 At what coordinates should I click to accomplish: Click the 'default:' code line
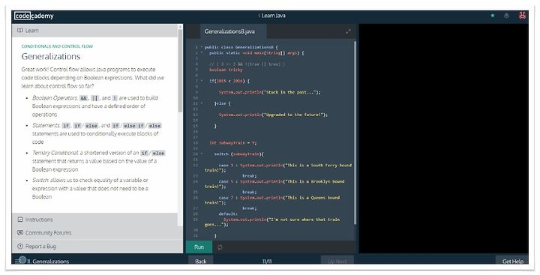click(x=228, y=214)
